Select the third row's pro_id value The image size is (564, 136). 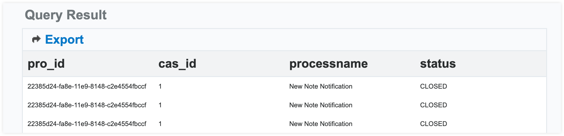(87, 124)
